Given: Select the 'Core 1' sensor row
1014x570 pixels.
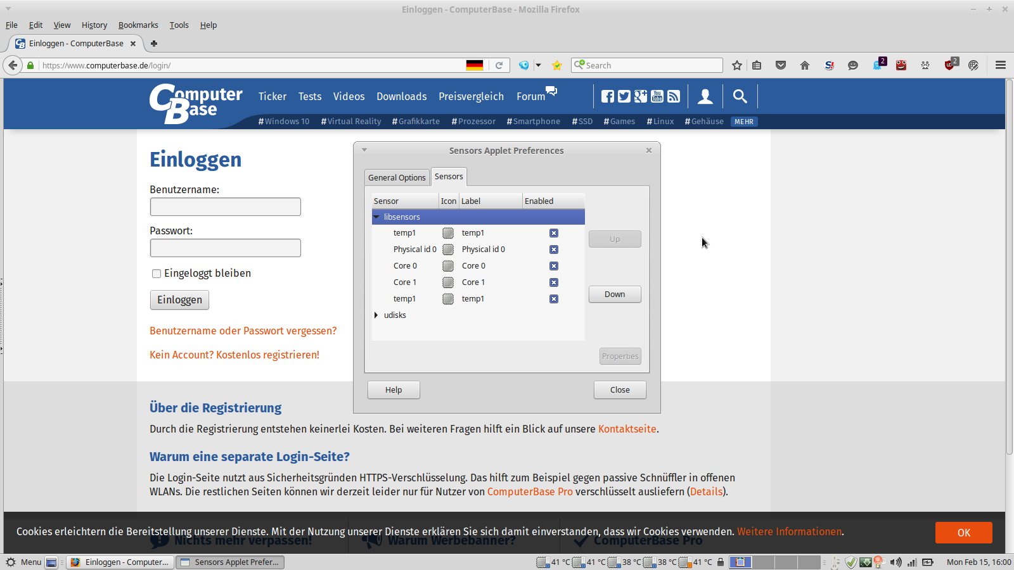Looking at the screenshot, I should point(478,282).
